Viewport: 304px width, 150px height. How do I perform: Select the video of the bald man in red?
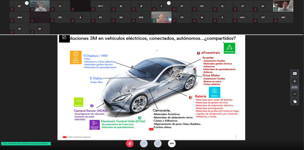pos(161,17)
